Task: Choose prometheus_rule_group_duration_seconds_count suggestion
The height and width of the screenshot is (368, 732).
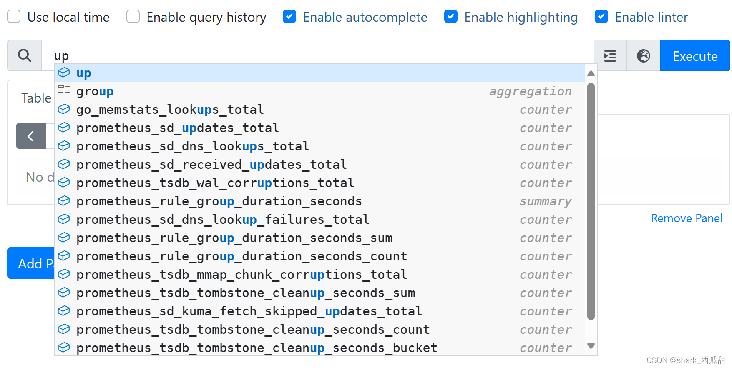Action: click(319, 256)
